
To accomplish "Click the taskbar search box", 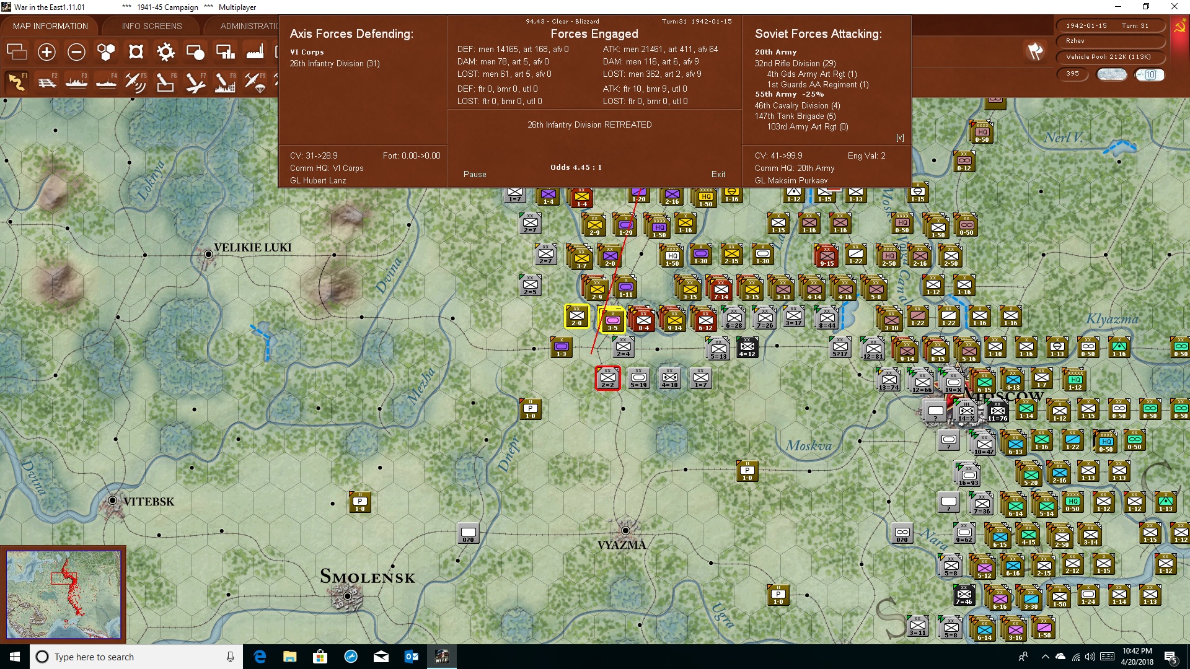I will pos(136,657).
